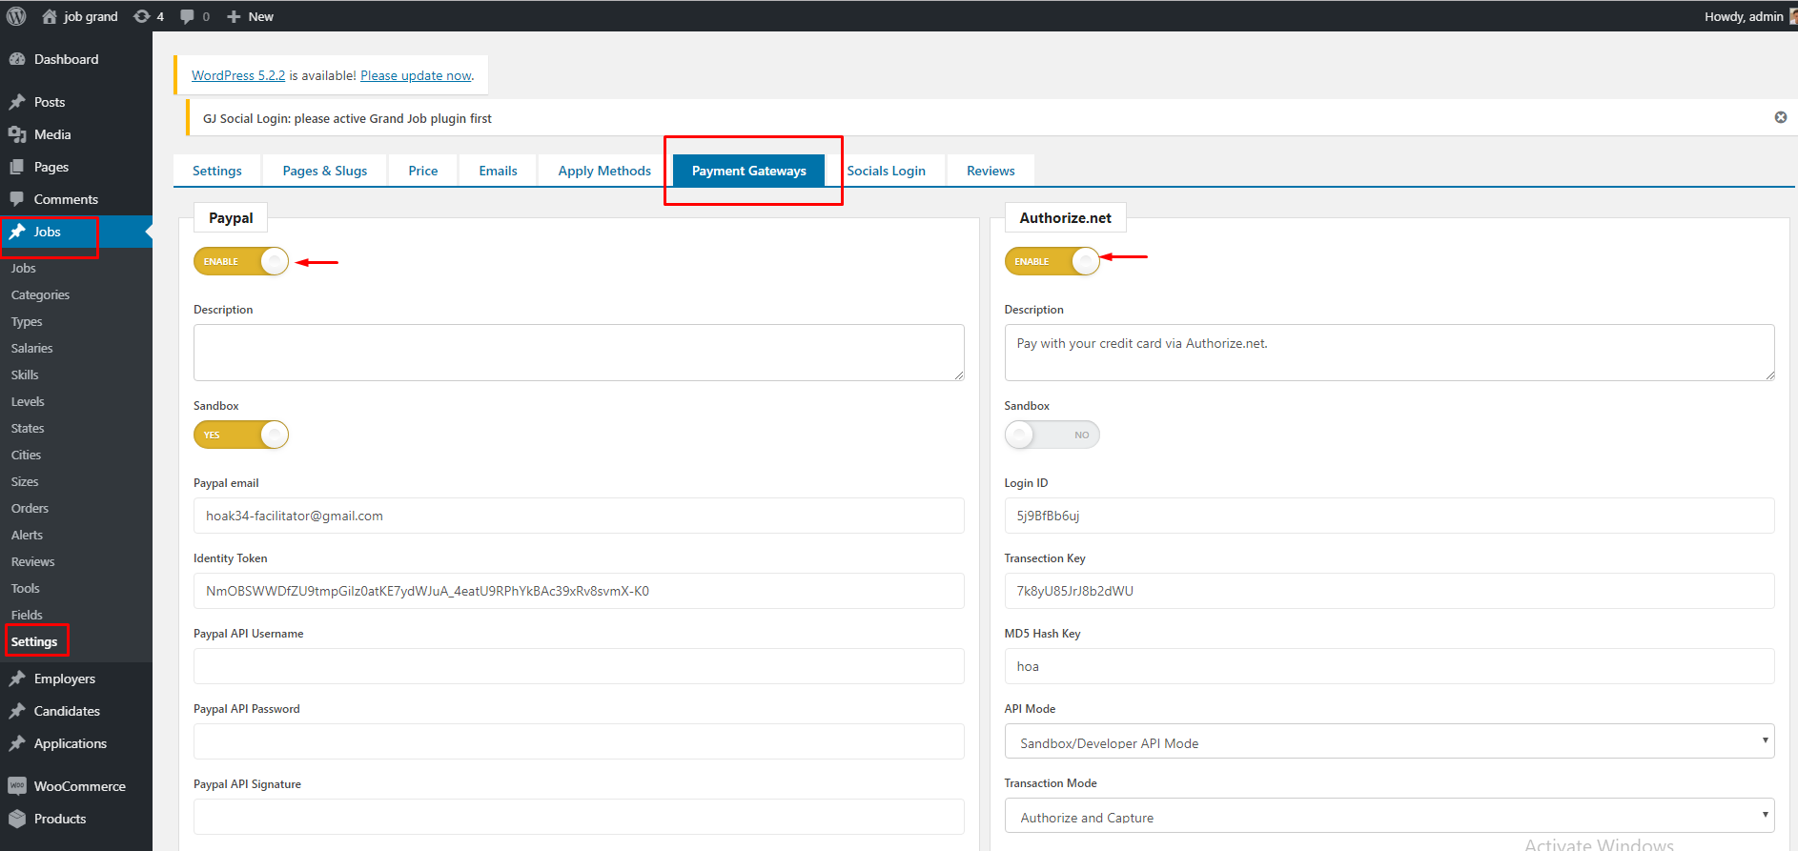Open the API Mode dropdown
The image size is (1798, 851).
pos(1389,741)
